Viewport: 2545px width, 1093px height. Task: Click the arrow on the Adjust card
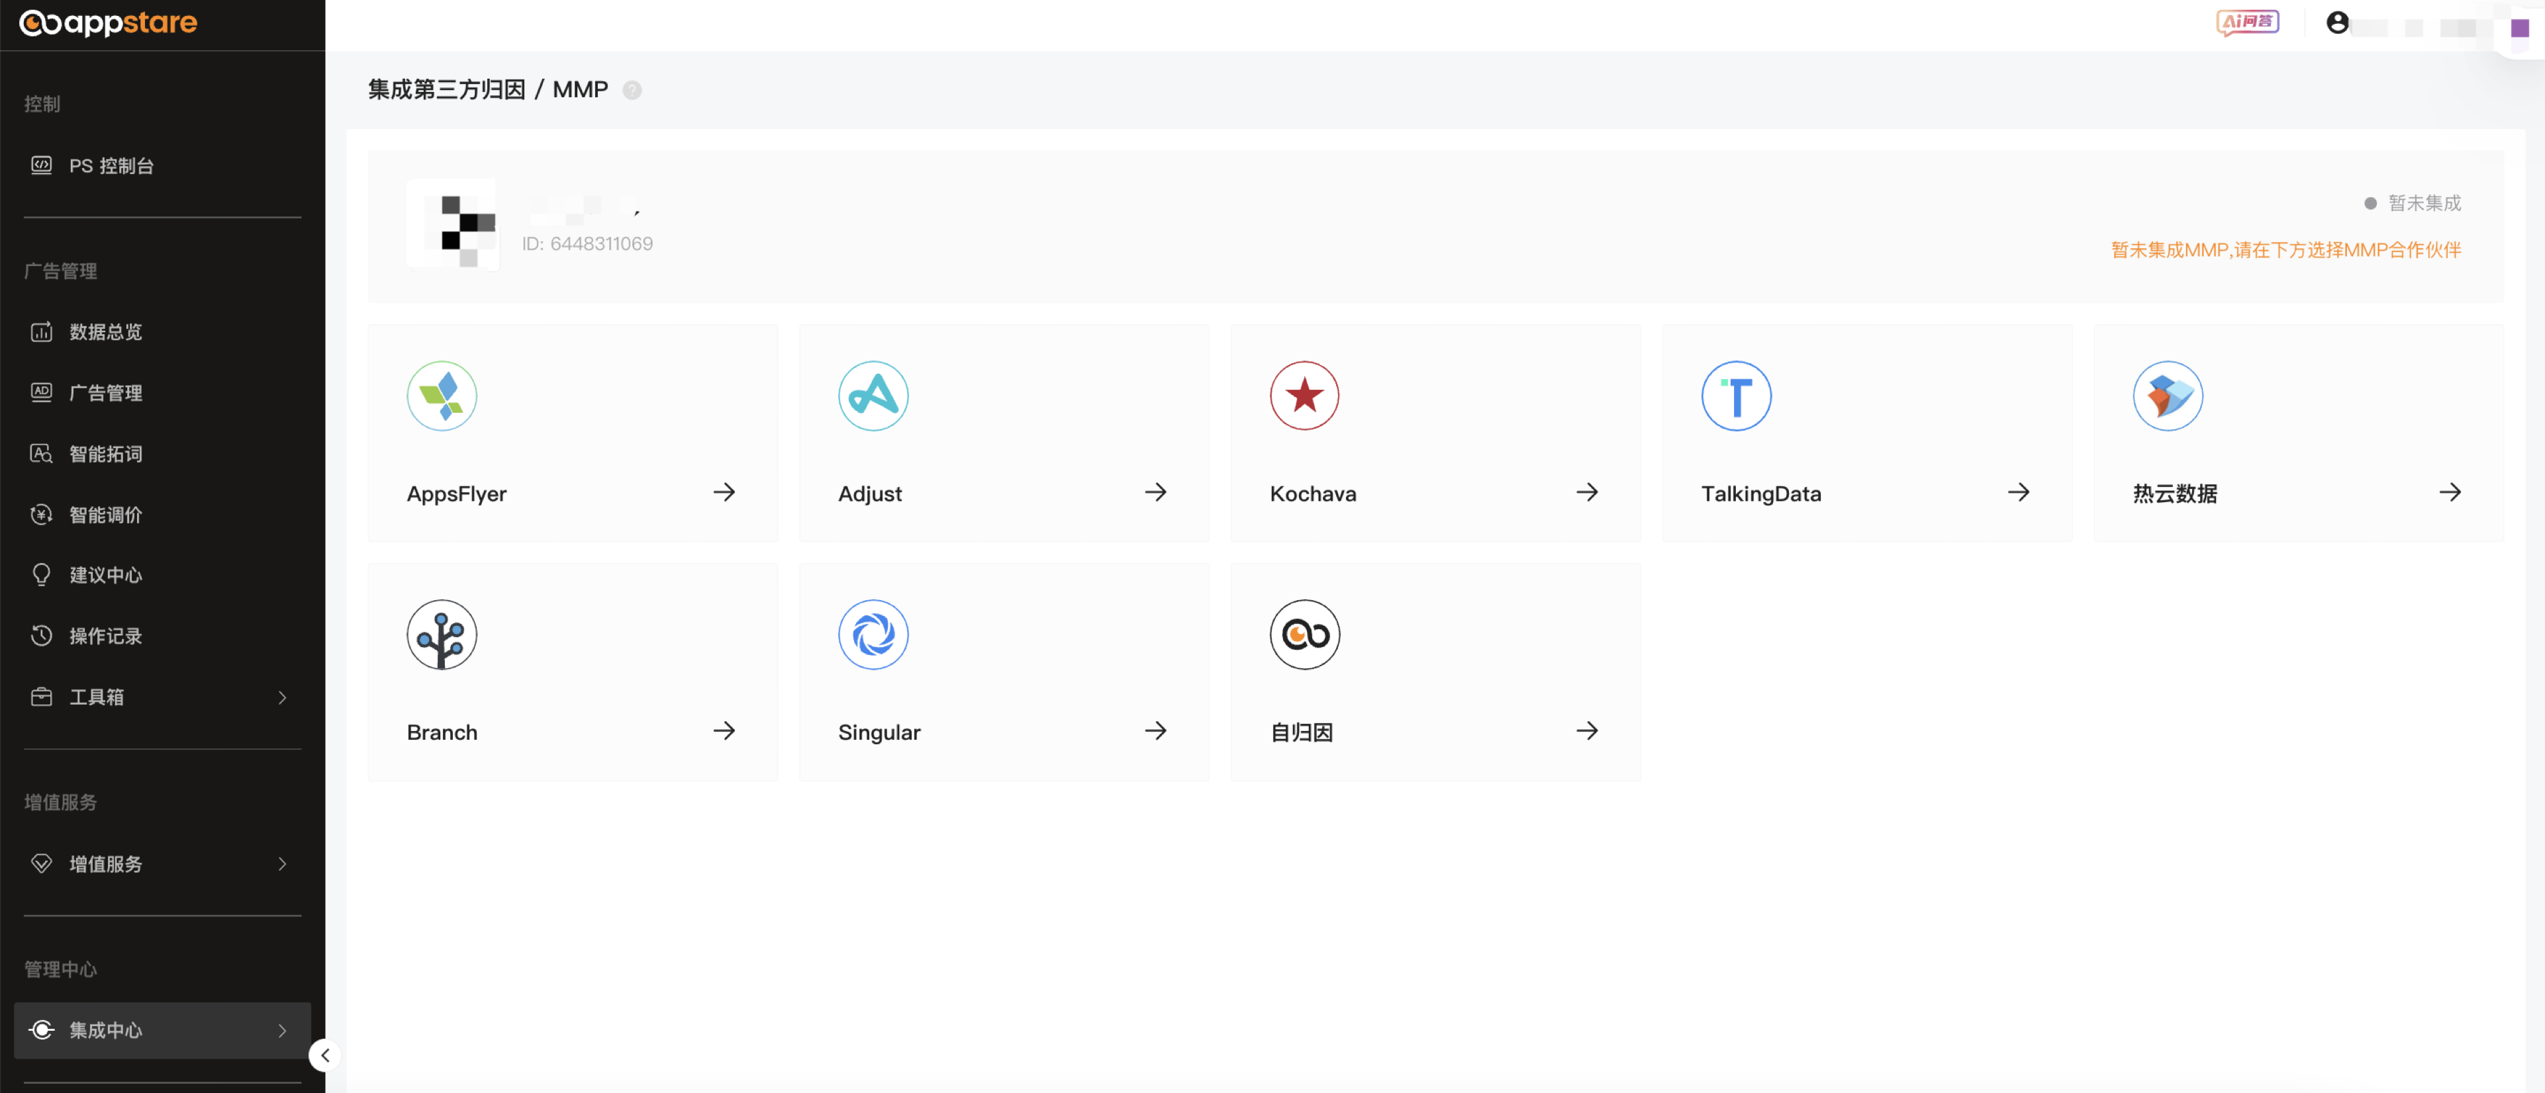(x=1155, y=492)
